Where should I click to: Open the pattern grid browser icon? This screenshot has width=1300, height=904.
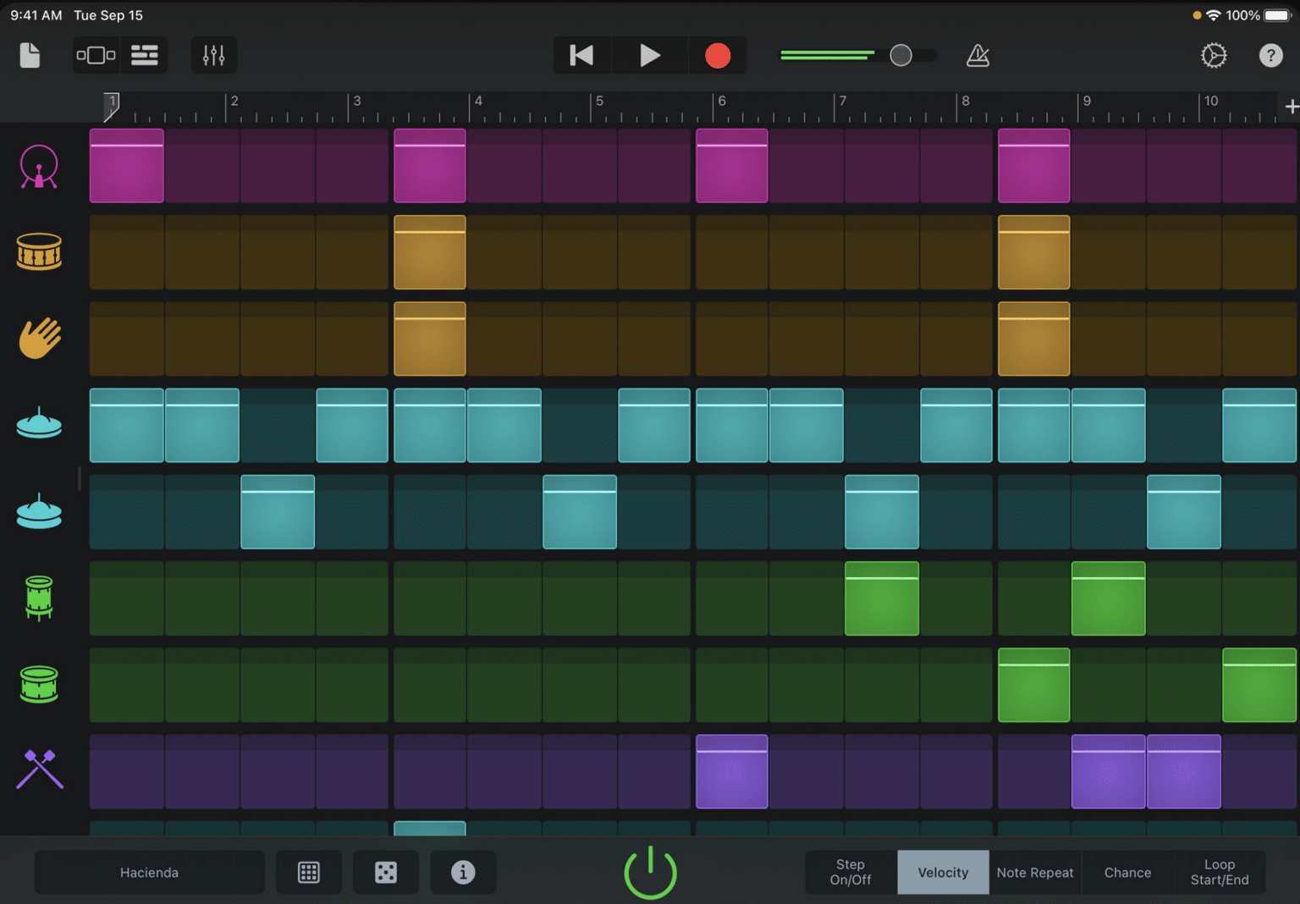308,872
